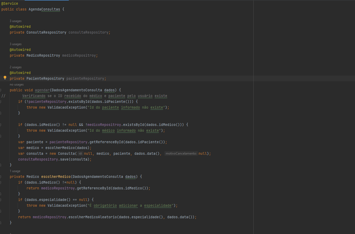355x234 pixels.
Task: Click the id: inlay parameter hint
Action: coord(81,153)
